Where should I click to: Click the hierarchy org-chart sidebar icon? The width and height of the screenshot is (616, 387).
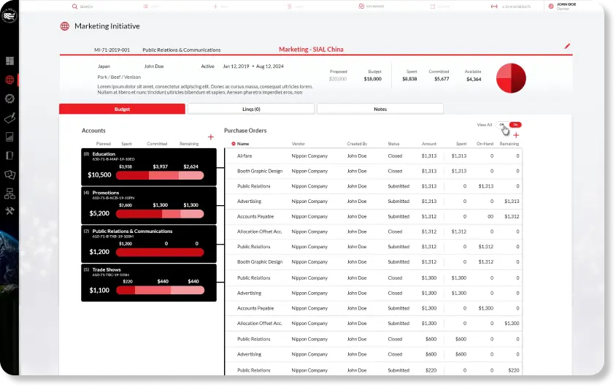point(10,193)
